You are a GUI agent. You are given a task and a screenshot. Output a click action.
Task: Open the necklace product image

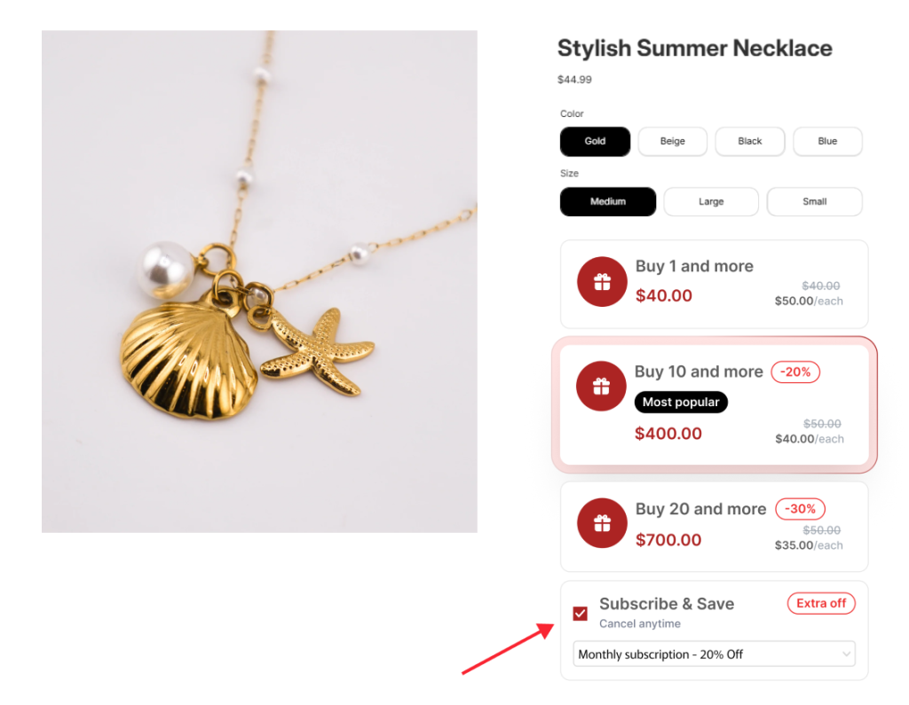(x=259, y=282)
